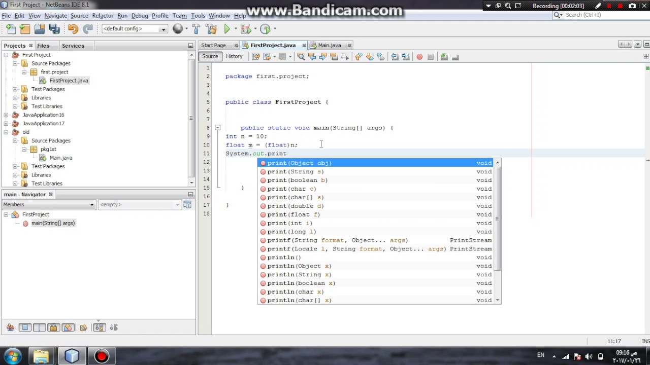Toggle Show Fields filter in Navigator
The width and height of the screenshot is (650, 365).
click(25, 327)
